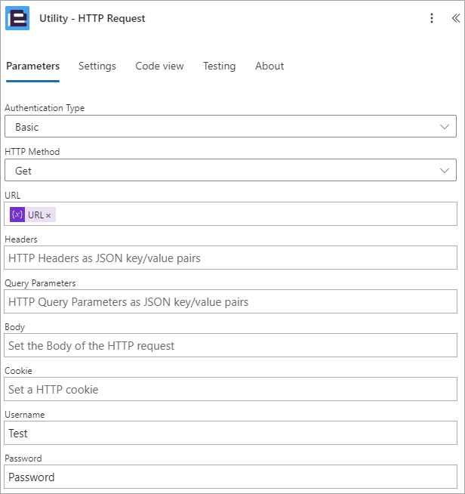Remove the URL token with the x
The image size is (465, 494).
point(48,215)
